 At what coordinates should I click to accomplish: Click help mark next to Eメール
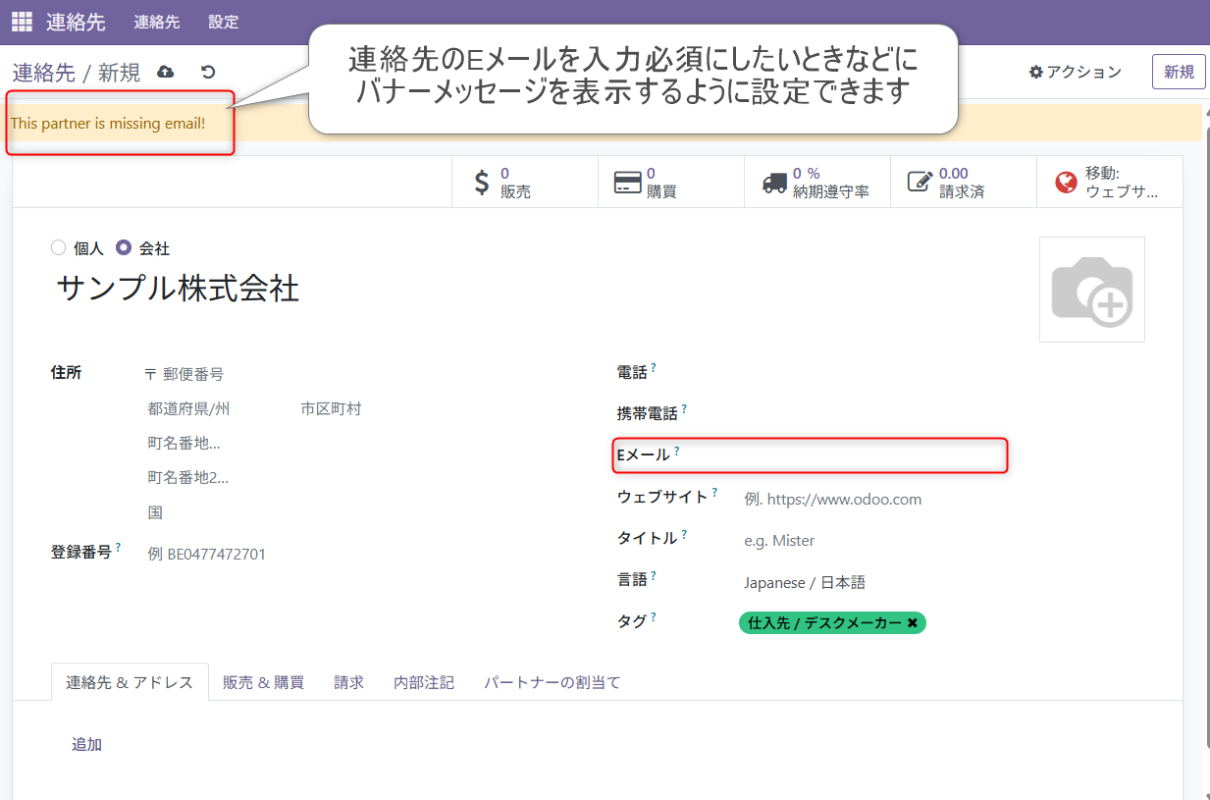pyautogui.click(x=676, y=451)
